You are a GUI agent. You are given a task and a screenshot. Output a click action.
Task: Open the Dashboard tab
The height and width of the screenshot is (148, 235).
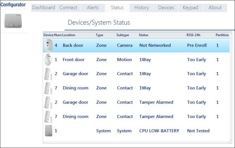click(x=43, y=8)
